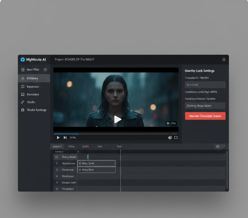Select the Rainy Street track row

point(139,157)
